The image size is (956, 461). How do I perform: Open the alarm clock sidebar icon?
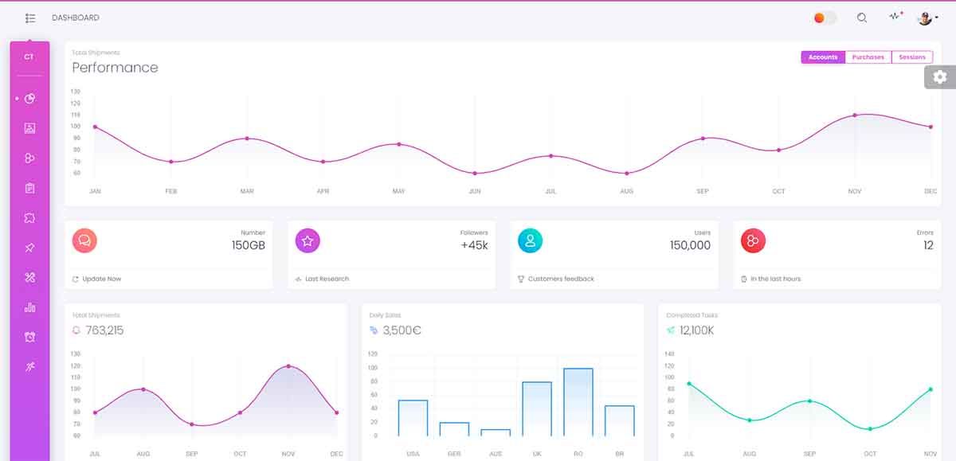(29, 338)
